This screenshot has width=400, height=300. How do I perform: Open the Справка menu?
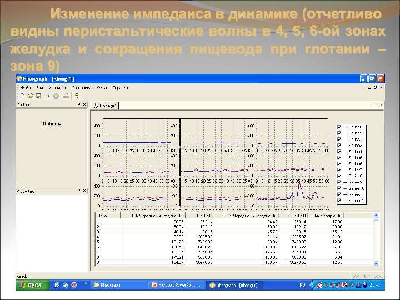(x=120, y=88)
